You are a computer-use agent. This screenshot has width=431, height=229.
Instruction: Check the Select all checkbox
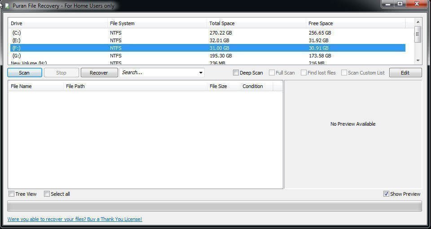pyautogui.click(x=47, y=194)
